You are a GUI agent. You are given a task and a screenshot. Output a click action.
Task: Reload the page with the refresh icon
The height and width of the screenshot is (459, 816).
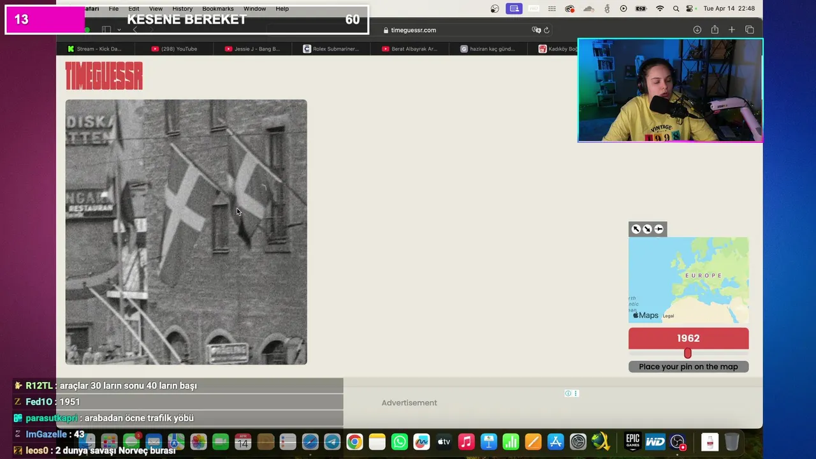coord(546,30)
